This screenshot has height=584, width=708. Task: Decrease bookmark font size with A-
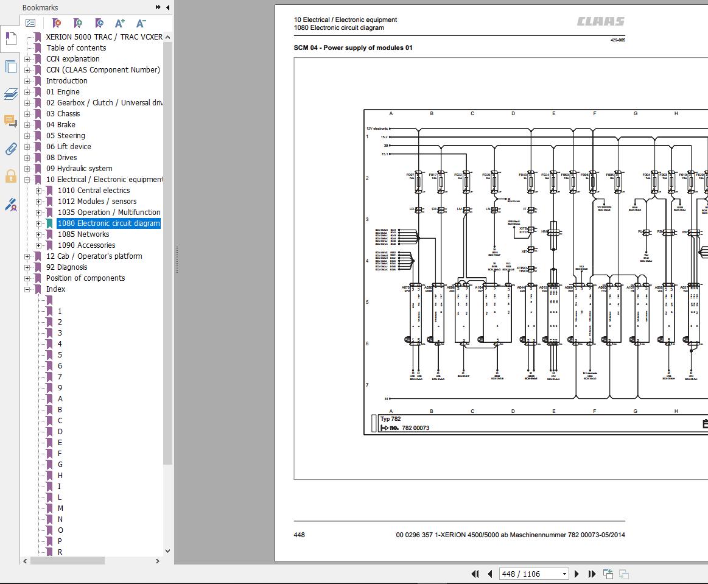141,23
